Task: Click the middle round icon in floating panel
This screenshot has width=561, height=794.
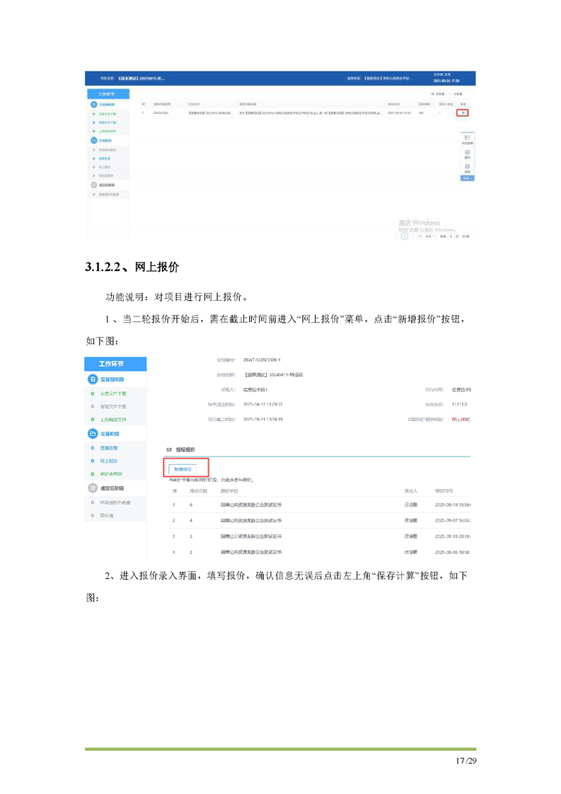Action: pos(467,153)
